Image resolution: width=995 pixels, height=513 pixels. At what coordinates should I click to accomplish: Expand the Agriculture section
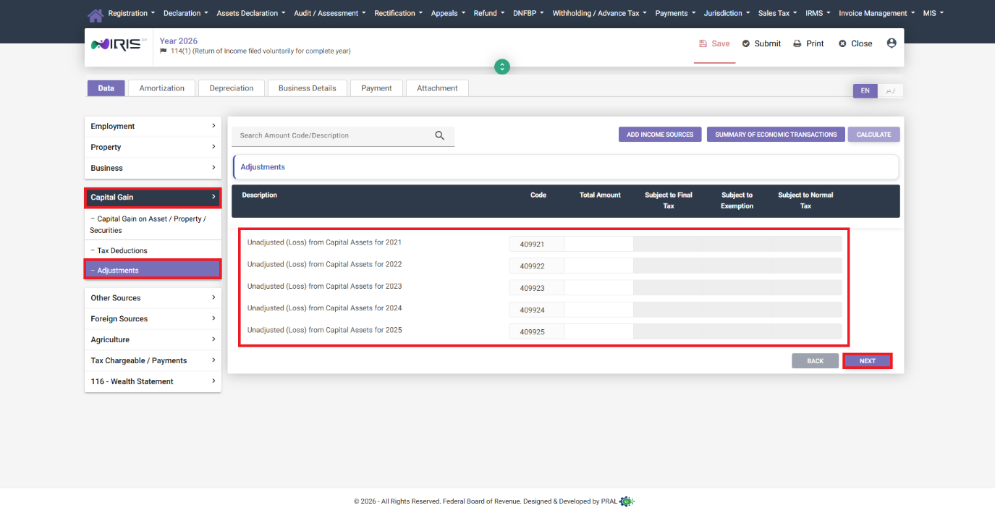tap(153, 339)
